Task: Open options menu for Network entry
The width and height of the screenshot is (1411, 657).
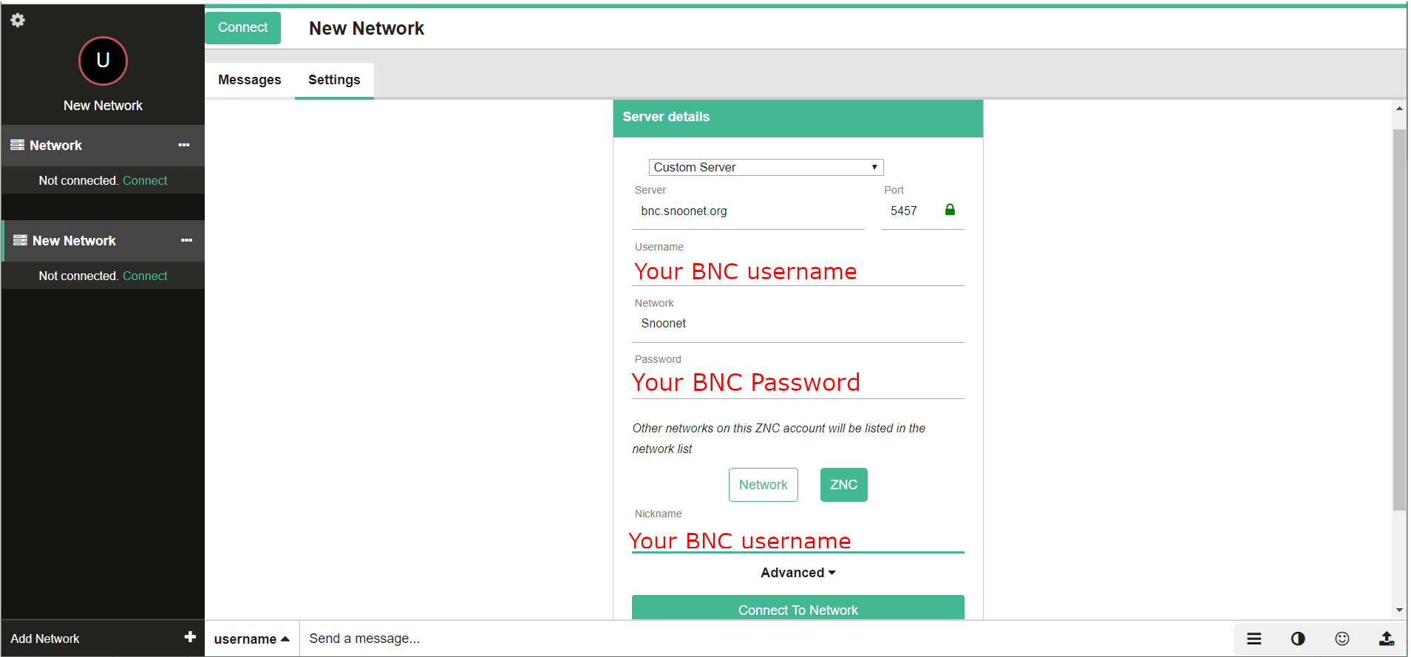Action: pyautogui.click(x=184, y=145)
